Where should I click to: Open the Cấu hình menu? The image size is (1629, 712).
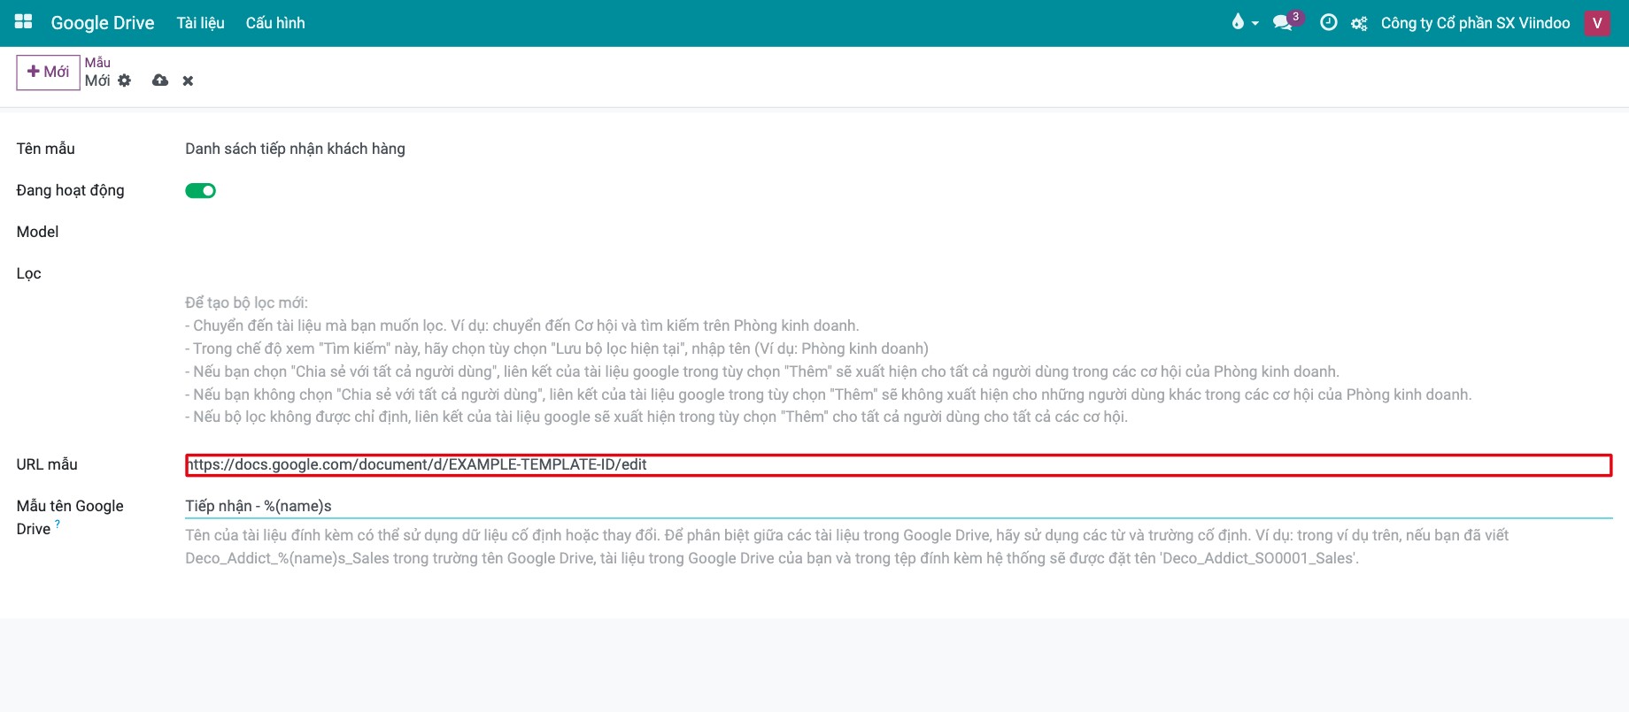coord(275,23)
